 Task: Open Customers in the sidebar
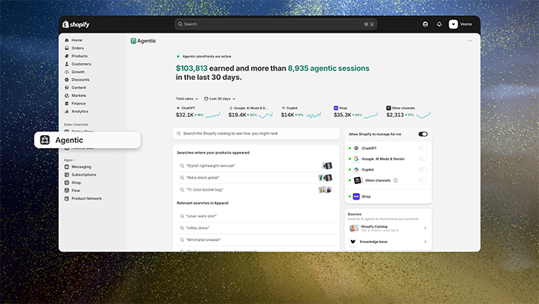point(81,64)
